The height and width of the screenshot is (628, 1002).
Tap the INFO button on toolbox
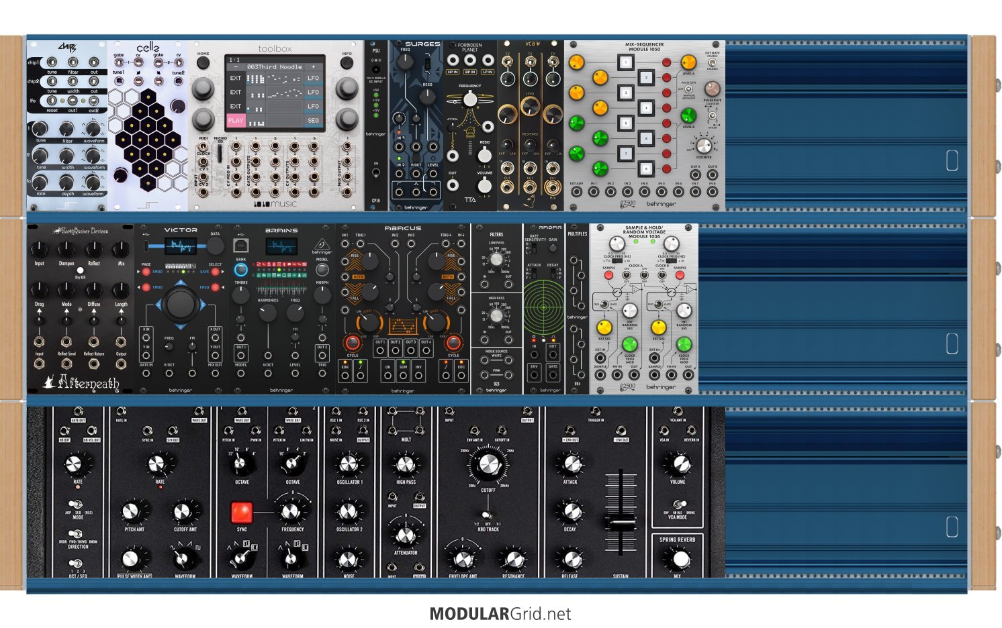click(347, 63)
